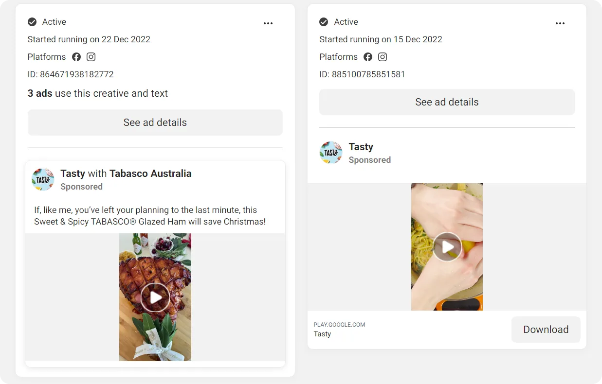Click Active status text on 22 Dec ad

pos(54,22)
